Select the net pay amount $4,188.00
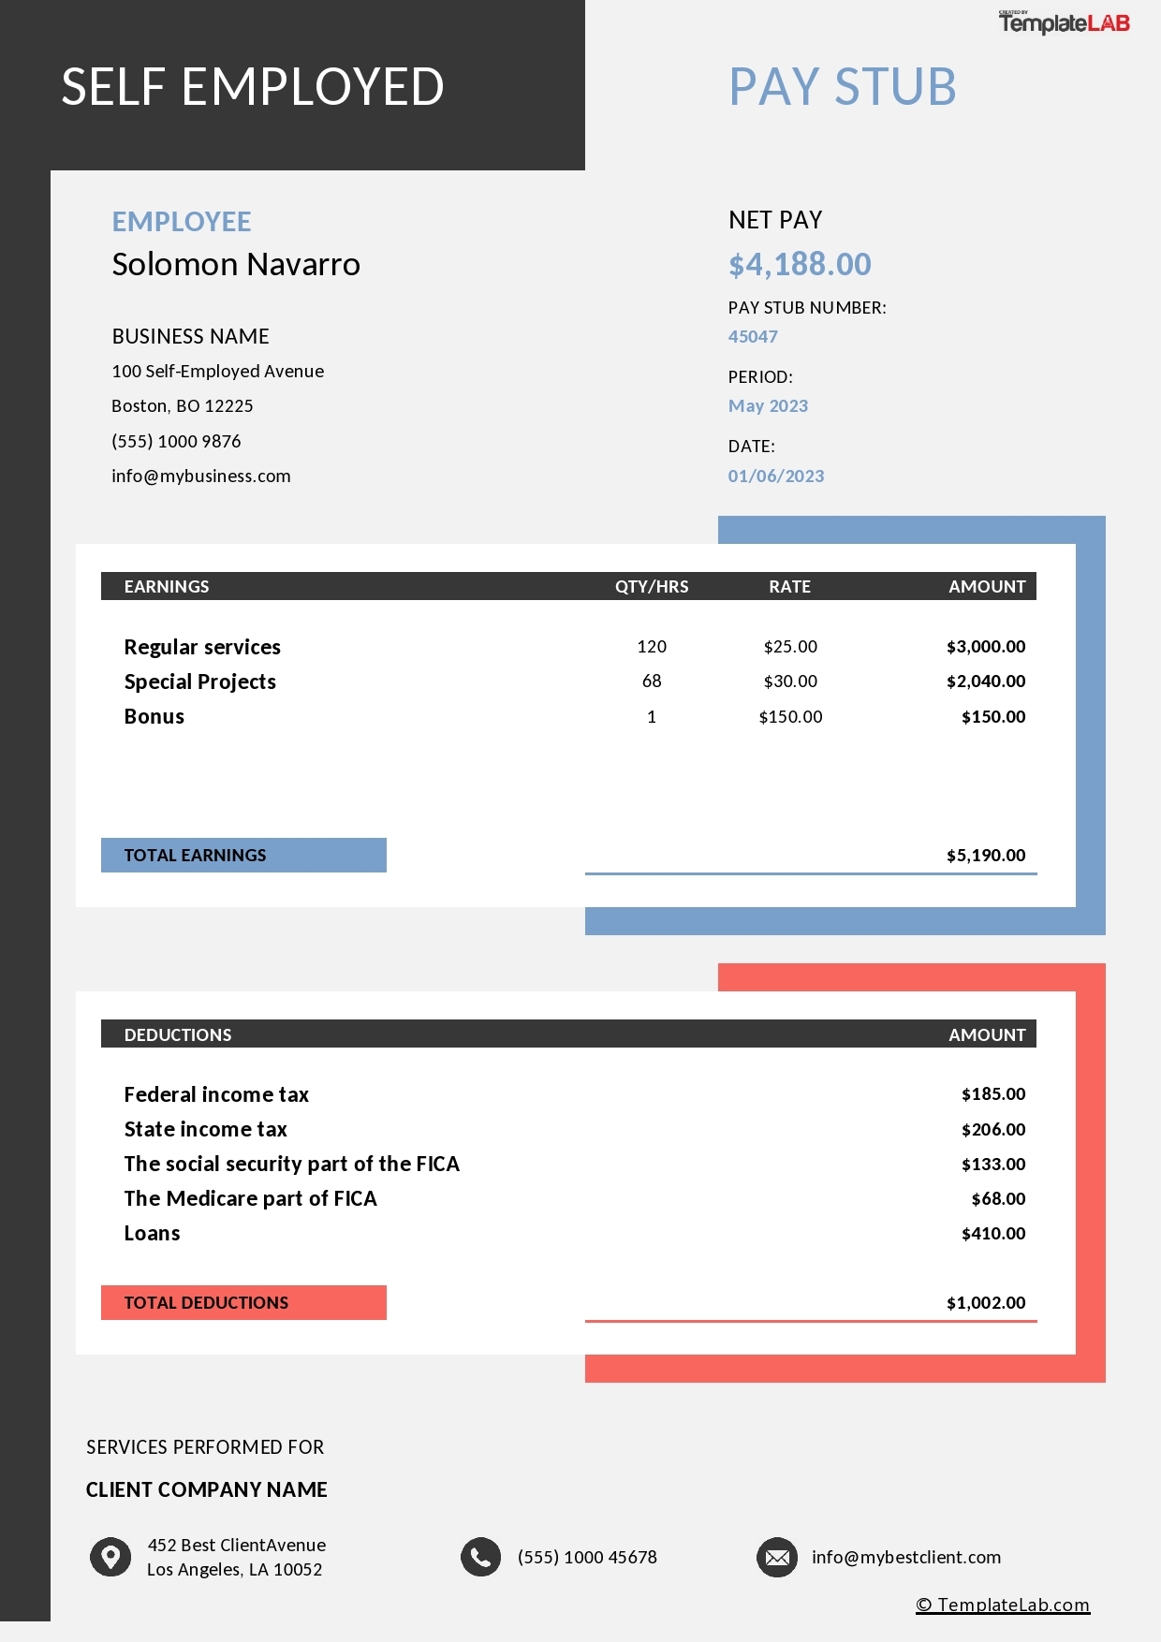 [x=800, y=264]
